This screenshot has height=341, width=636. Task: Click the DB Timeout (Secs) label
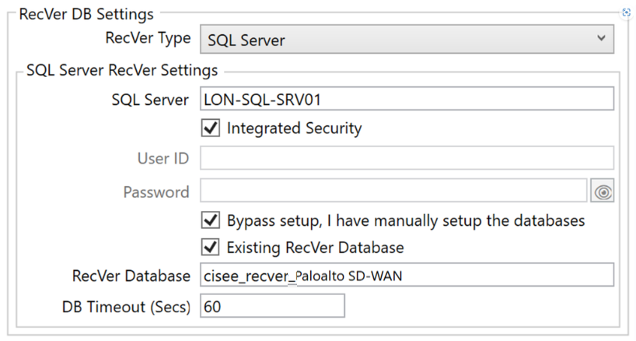point(126,307)
